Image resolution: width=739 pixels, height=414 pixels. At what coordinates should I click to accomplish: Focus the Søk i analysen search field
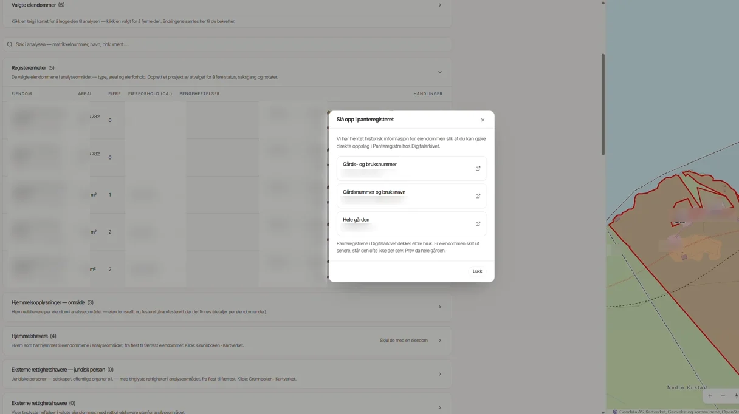(227, 44)
